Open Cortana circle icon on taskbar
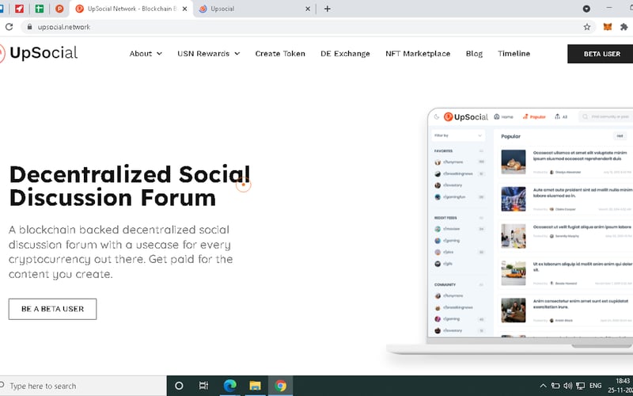 (179, 386)
